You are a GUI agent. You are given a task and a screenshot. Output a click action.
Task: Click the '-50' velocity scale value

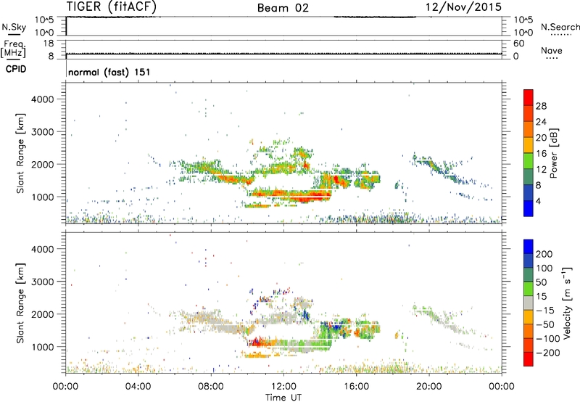tap(544, 324)
